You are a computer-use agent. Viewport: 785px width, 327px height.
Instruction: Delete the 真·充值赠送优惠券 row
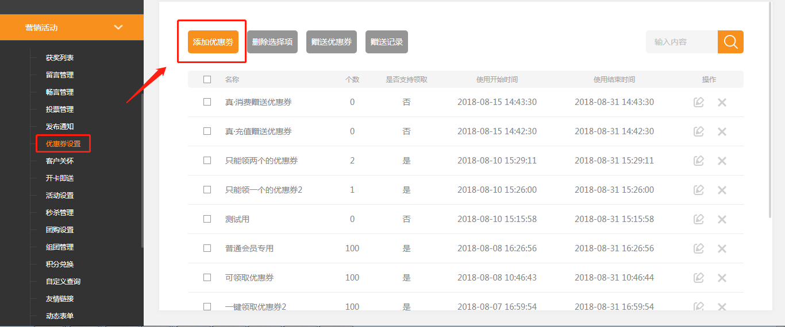click(722, 131)
